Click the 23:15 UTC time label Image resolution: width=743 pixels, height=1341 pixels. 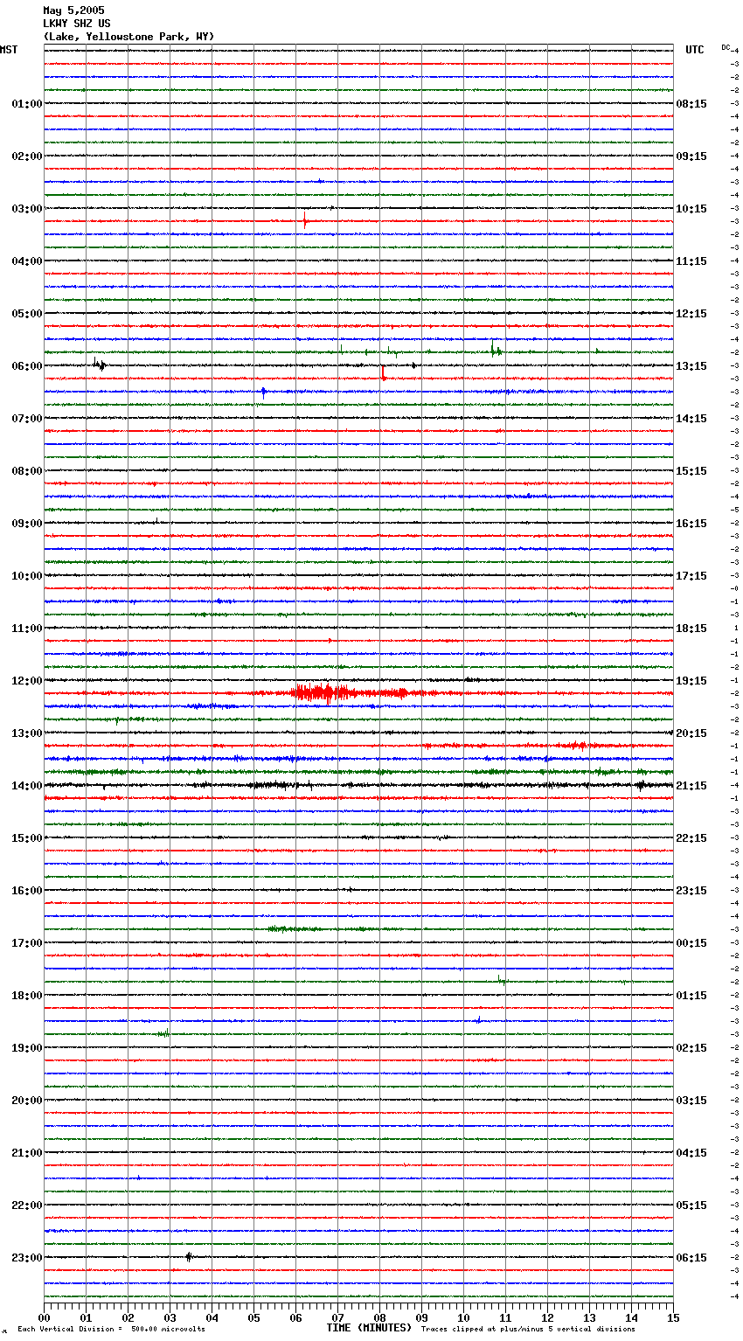691,891
